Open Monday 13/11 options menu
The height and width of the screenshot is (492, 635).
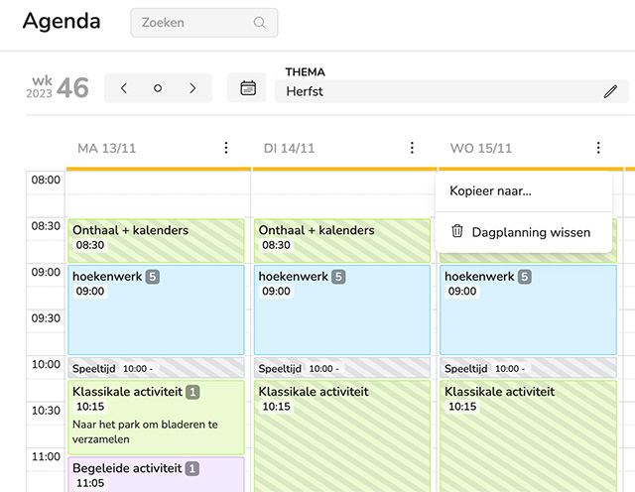(x=226, y=148)
